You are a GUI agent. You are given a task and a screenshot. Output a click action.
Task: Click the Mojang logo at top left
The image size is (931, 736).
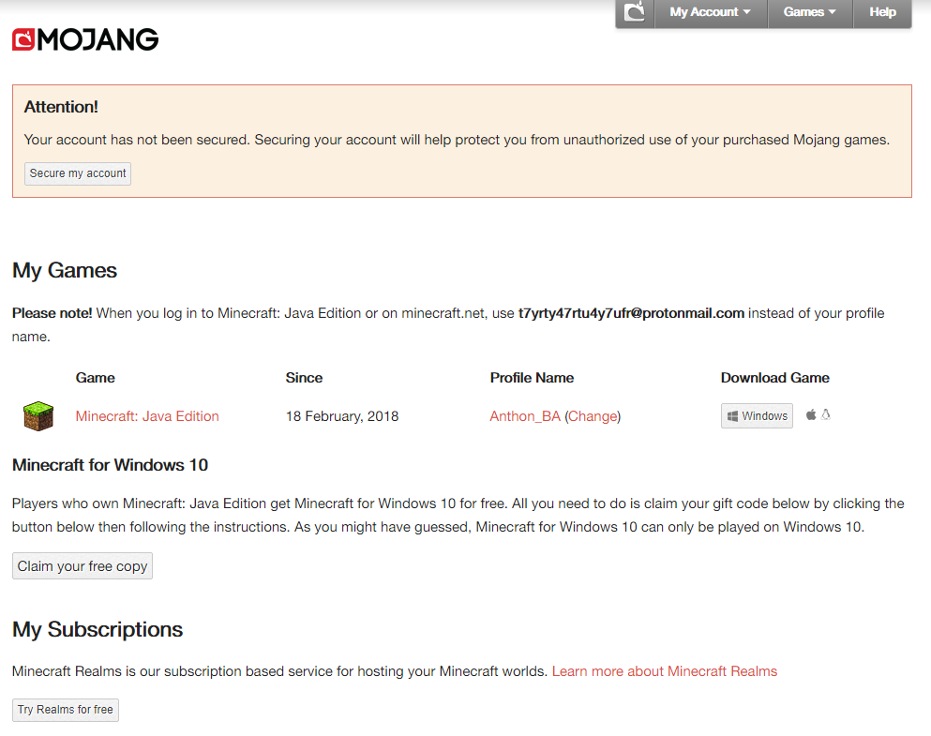[x=85, y=39]
